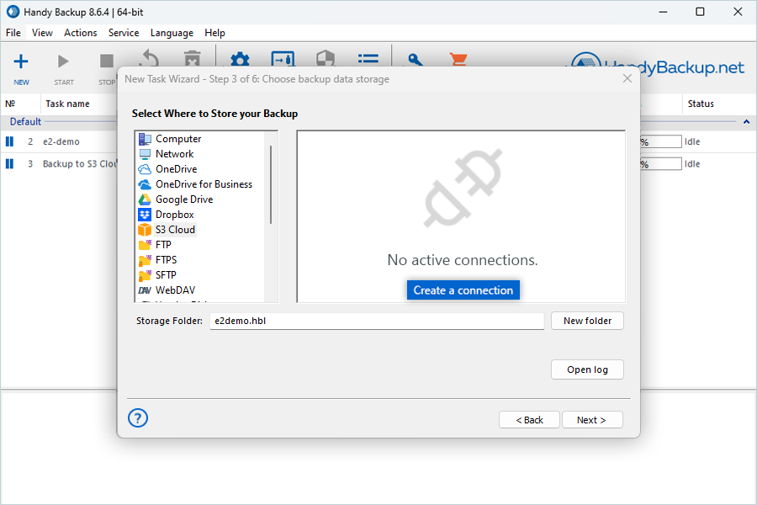
Task: Click the key registration toolbar icon
Action: [416, 60]
